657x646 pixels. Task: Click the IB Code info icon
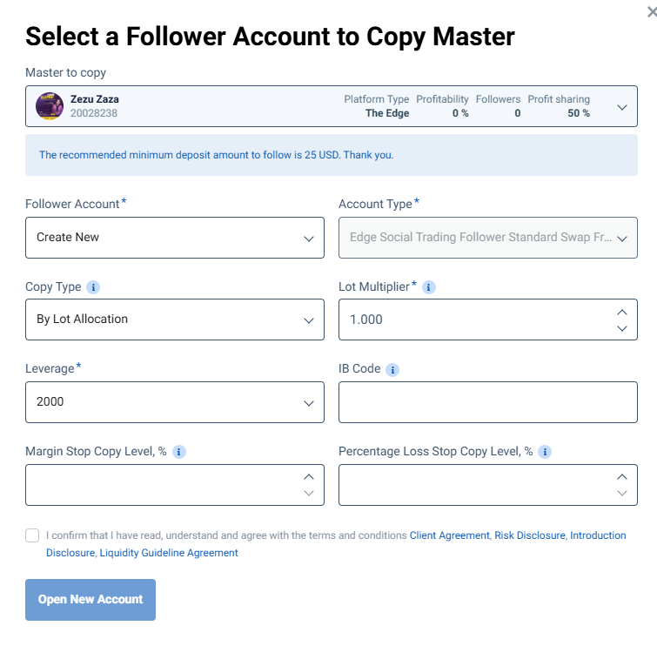coord(392,370)
